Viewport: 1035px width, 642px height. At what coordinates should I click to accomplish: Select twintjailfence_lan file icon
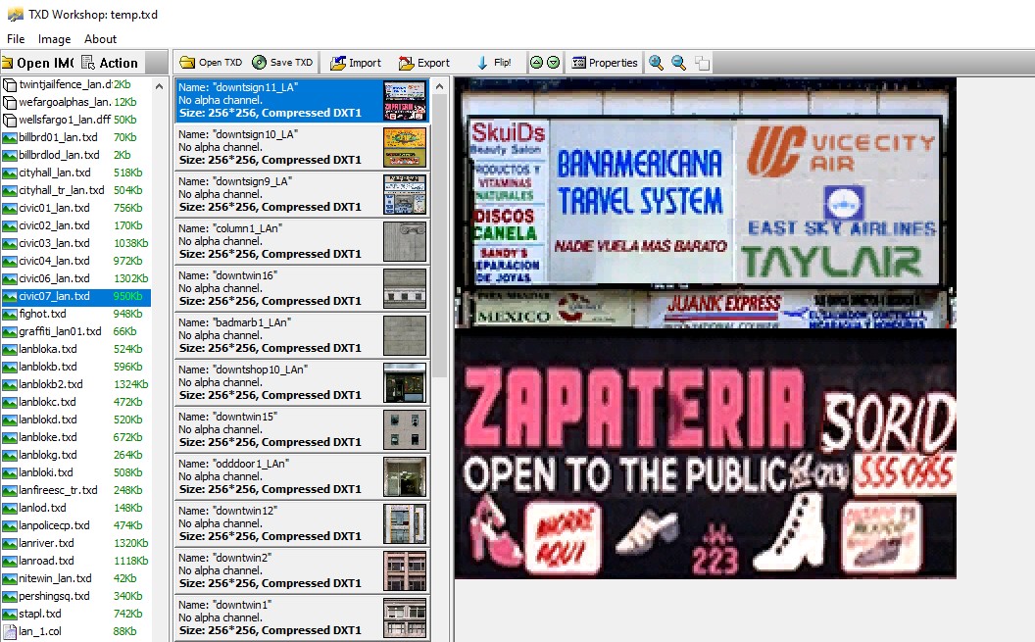9,84
